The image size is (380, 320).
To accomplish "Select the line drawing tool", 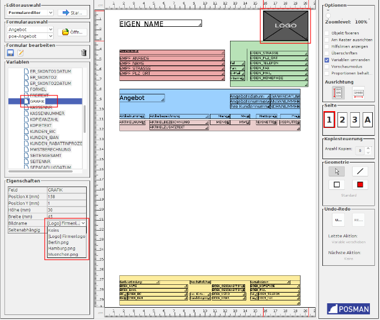I will [360, 171].
